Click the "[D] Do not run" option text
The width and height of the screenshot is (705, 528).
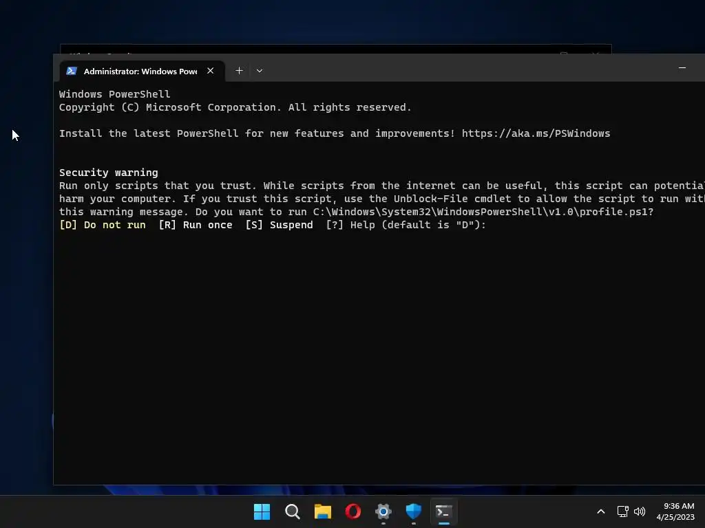103,225
